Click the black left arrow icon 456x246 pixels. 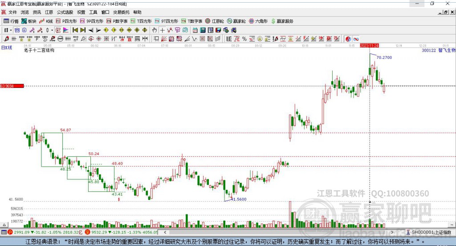click(x=91, y=30)
